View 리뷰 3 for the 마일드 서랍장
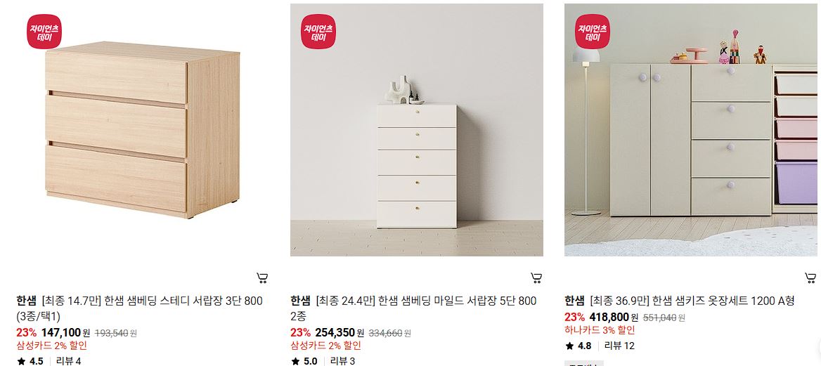This screenshot has height=366, width=821. 342,361
